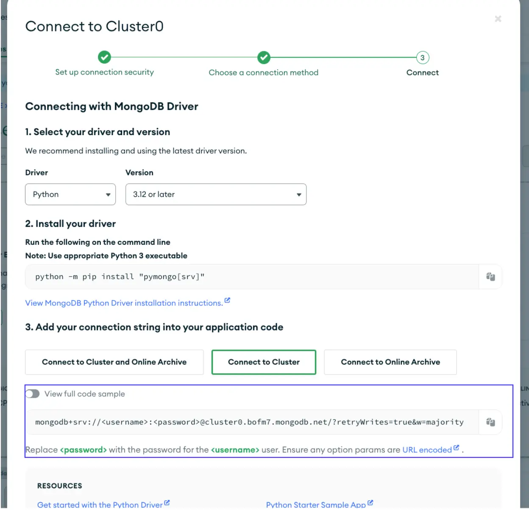Open View MongoDB Python Driver installation instructions
This screenshot has height=510, width=529.
coord(124,303)
